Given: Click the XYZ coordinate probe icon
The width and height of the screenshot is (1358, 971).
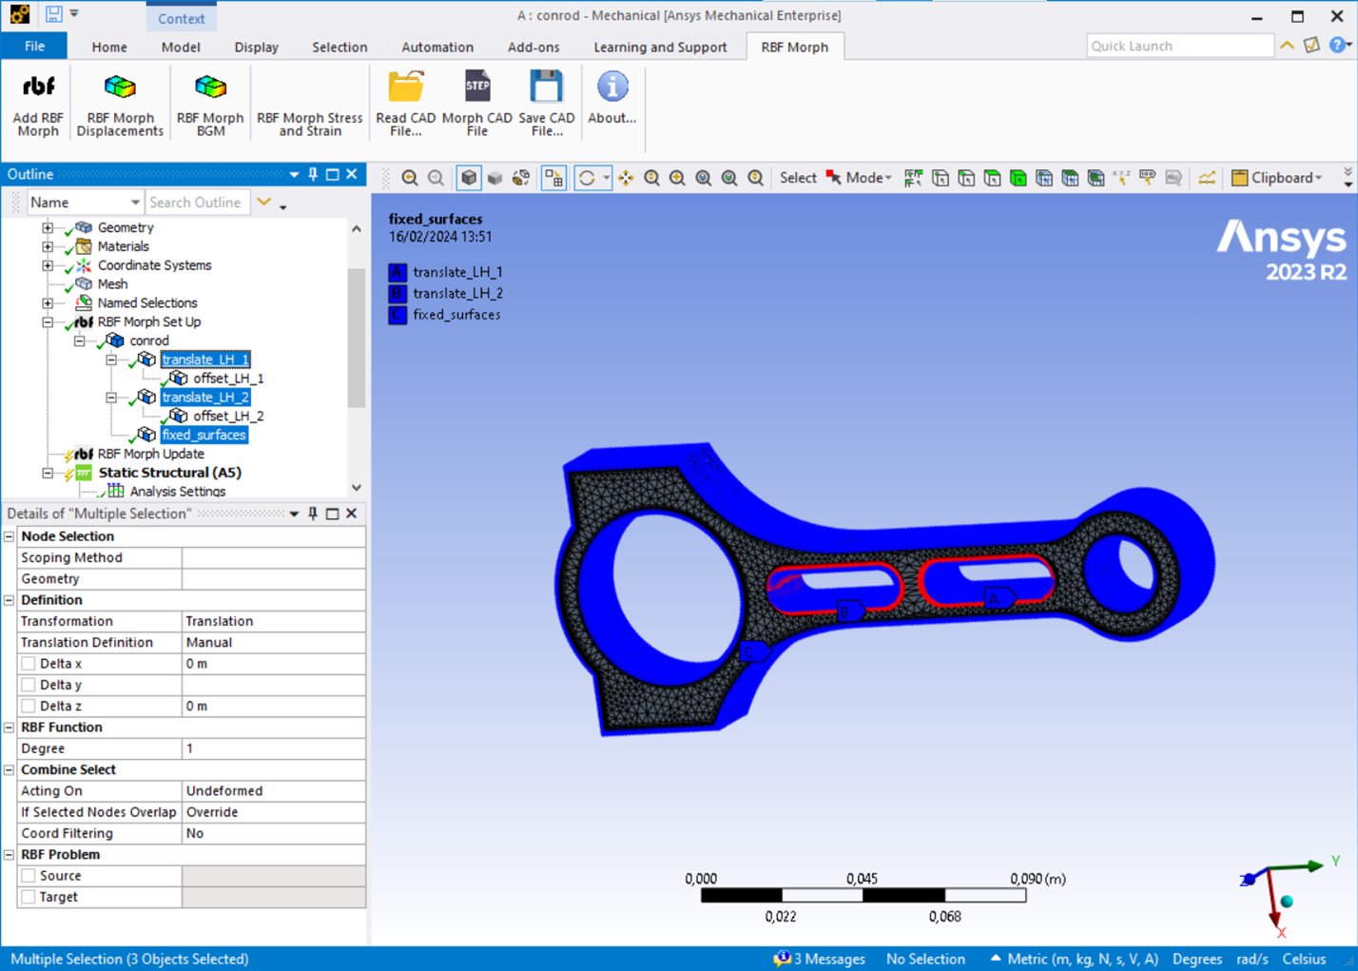Looking at the screenshot, I should (1122, 178).
